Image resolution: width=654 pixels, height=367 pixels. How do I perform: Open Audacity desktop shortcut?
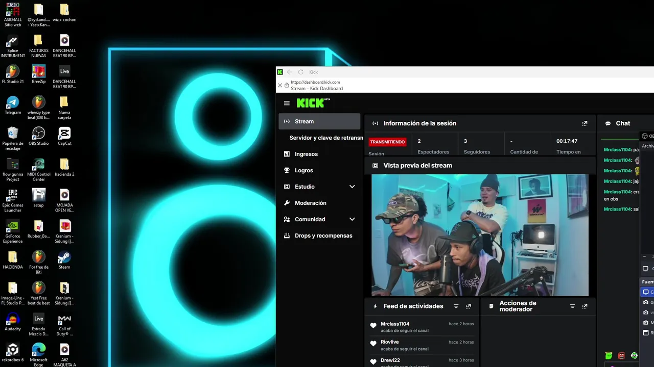pos(13,322)
